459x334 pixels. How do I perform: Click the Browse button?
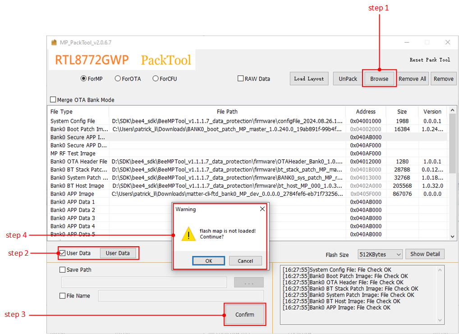click(x=379, y=79)
